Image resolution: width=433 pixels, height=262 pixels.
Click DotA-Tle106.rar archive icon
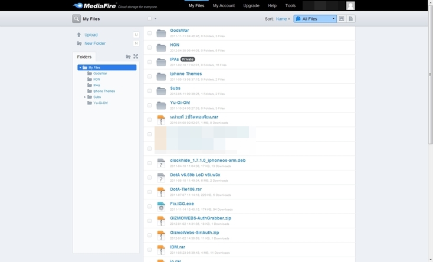[161, 192]
